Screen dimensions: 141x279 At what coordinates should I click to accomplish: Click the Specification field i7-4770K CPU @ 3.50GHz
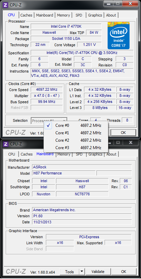tap(82, 53)
